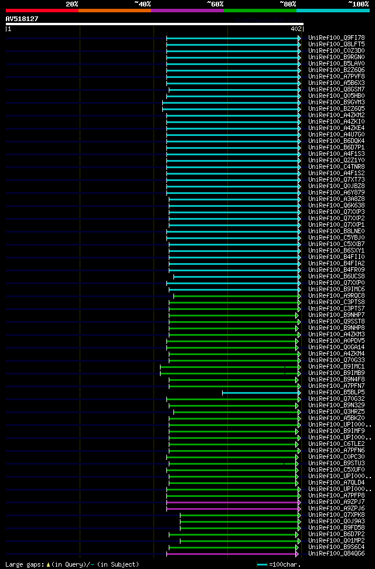Click UniRef100_B4FIA2 label

click(336, 264)
